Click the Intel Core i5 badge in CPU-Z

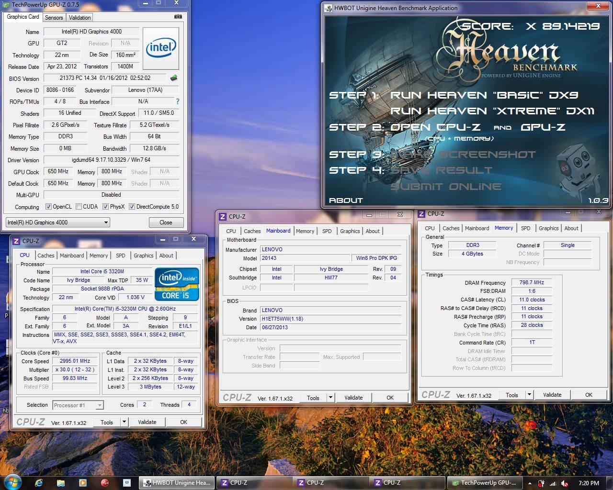(177, 284)
